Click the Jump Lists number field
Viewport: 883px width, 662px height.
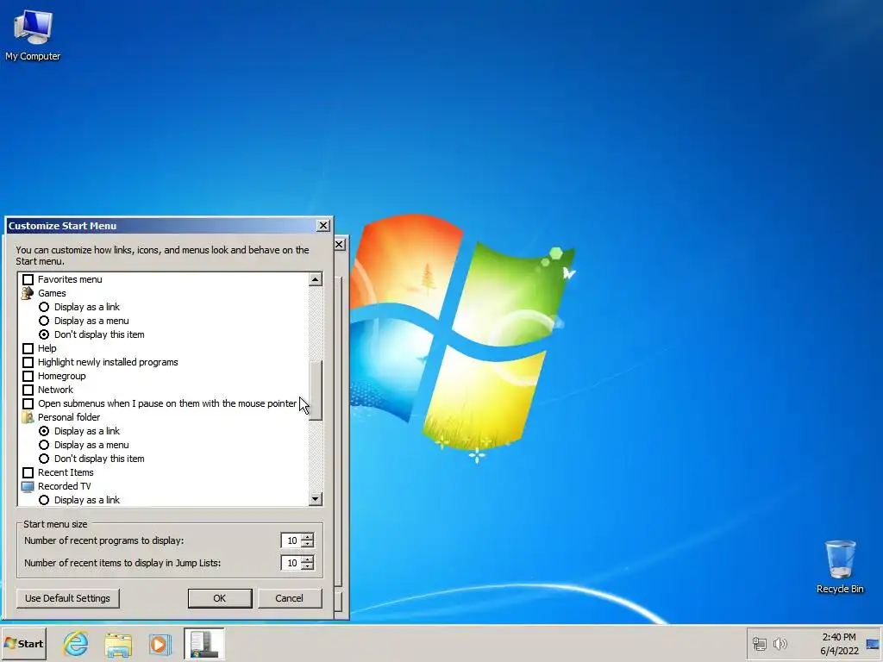coord(291,563)
